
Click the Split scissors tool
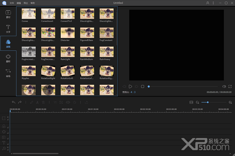(38, 102)
